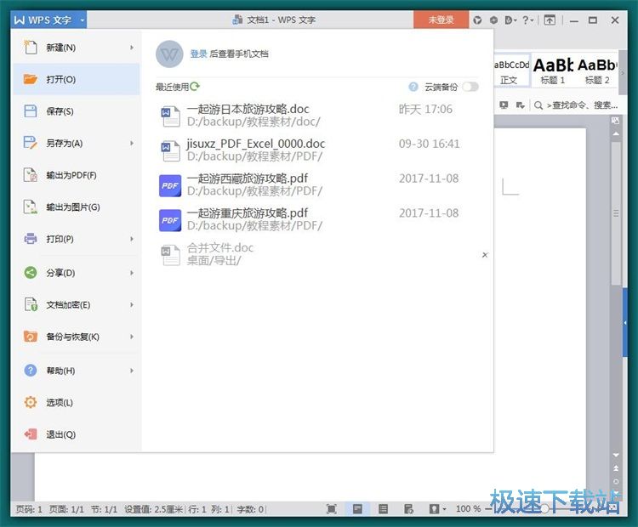Click the green Share (分享) icon
Screen dimensions: 638x527
pyautogui.click(x=31, y=273)
